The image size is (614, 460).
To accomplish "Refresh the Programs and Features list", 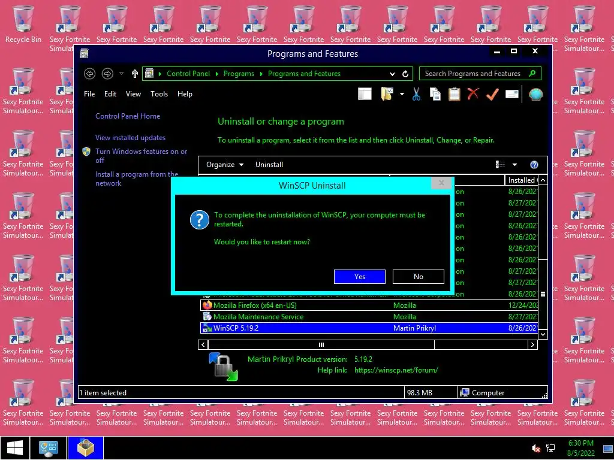I will 405,74.
